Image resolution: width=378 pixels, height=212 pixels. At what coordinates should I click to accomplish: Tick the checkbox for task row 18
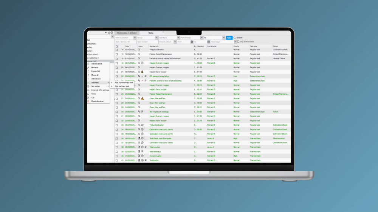(x=117, y=58)
